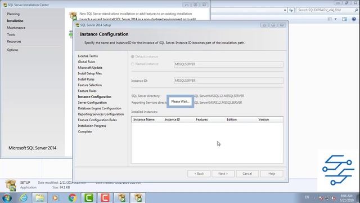Switch to first SQL Server setup taskbar icon
This screenshot has width=360, height=203.
tap(121, 198)
